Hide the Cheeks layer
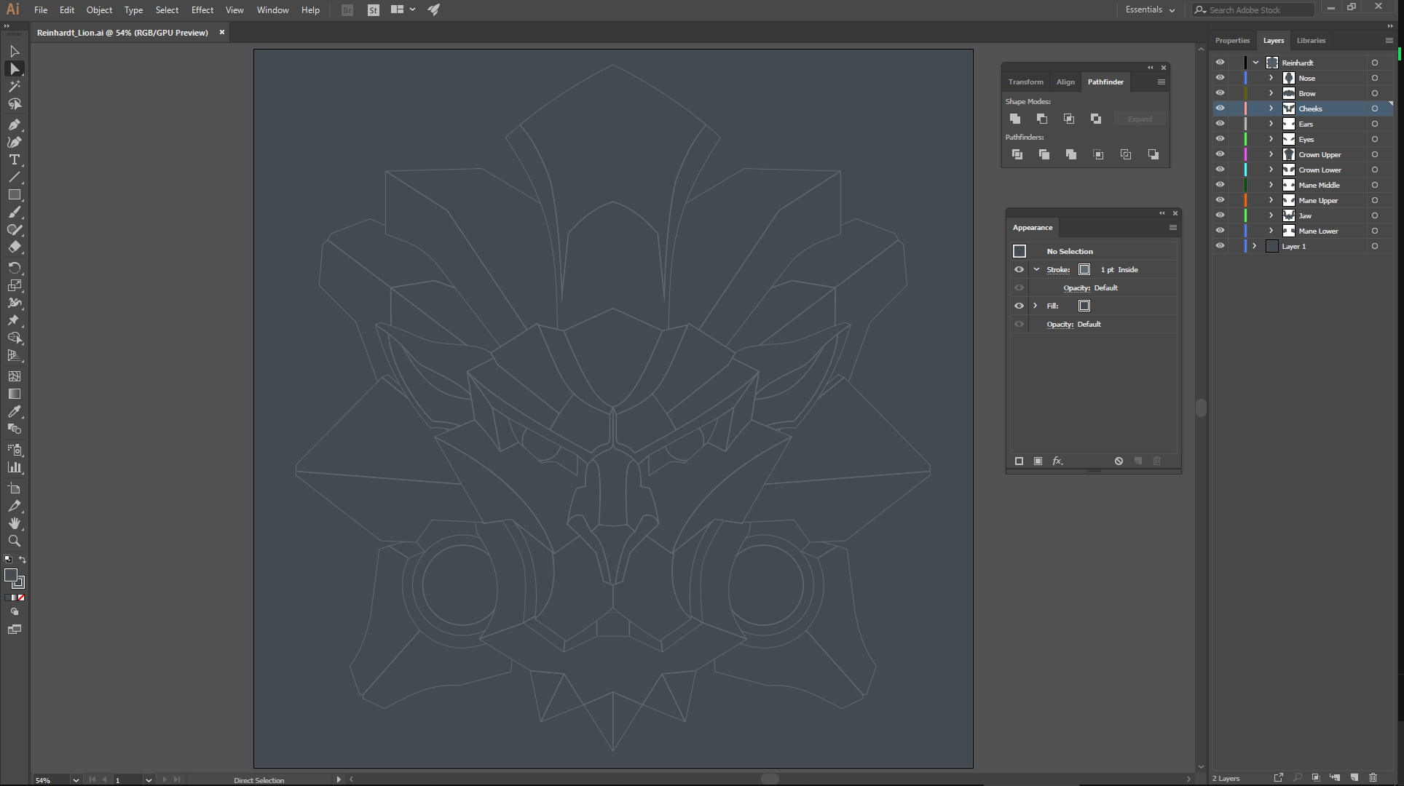Viewport: 1404px width, 786px height. pyautogui.click(x=1220, y=108)
